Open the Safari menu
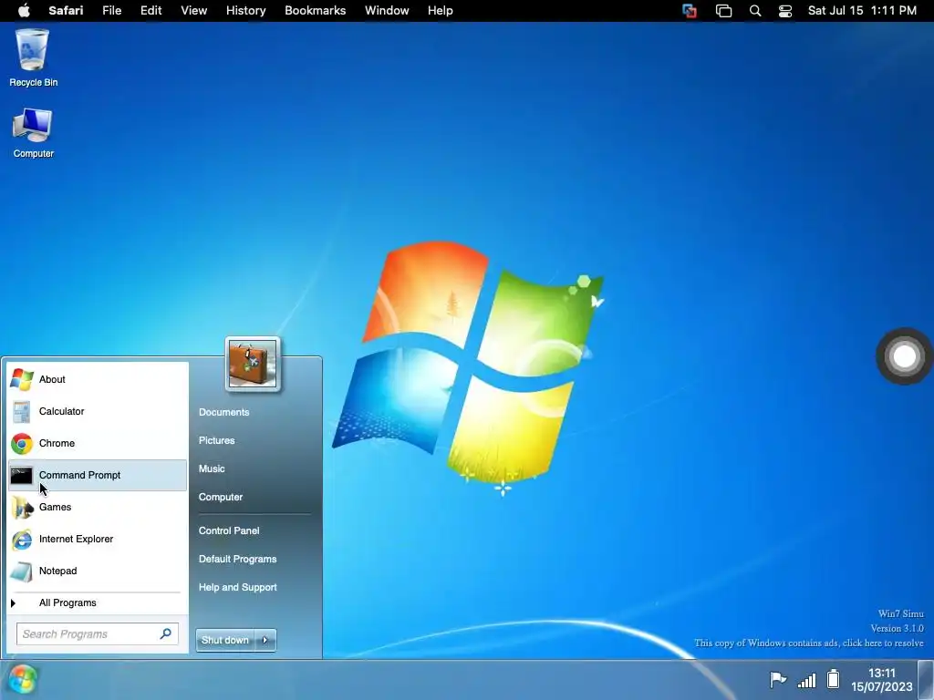Screen dimensions: 934x700 click(66, 11)
